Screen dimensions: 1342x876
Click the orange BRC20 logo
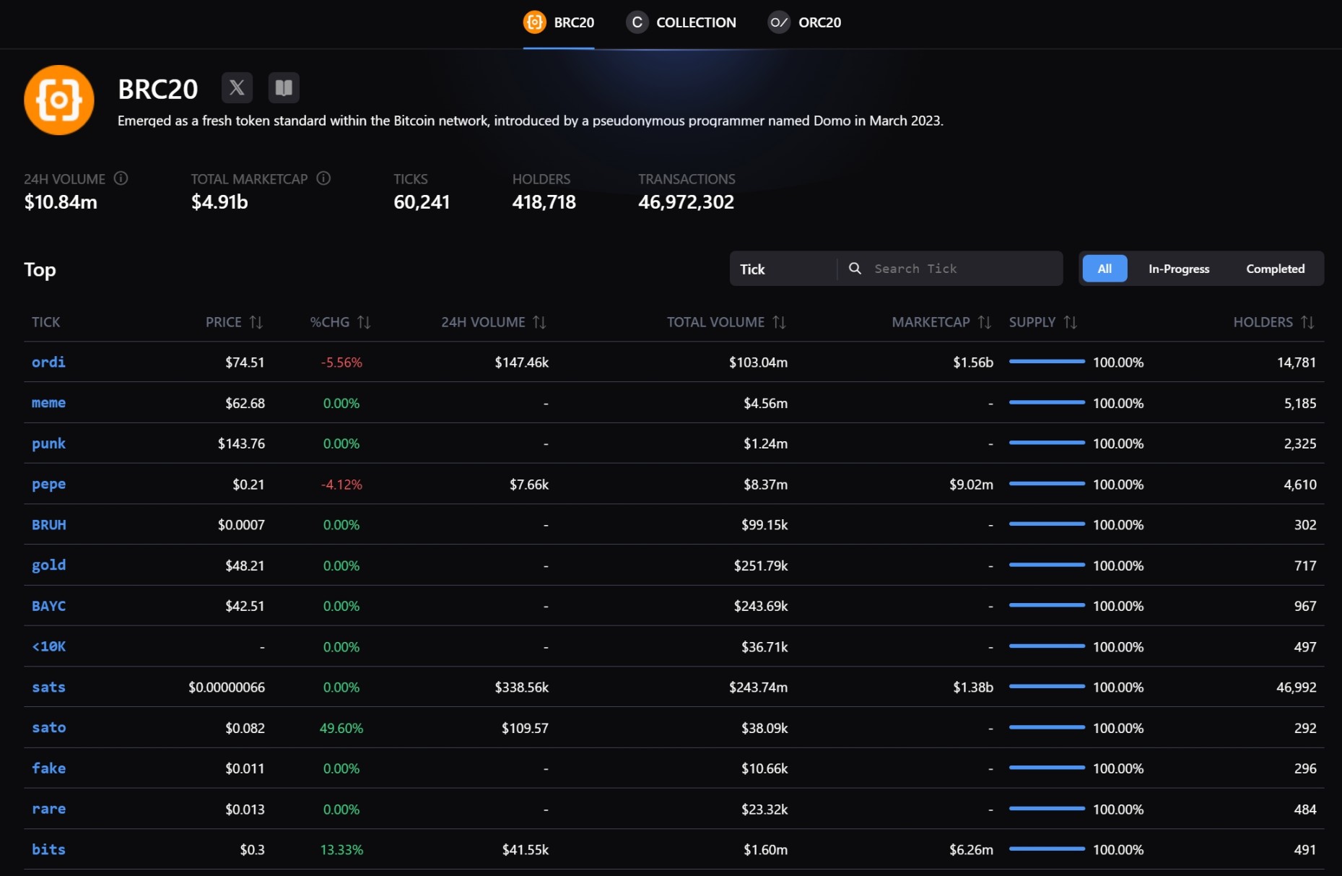coord(59,100)
